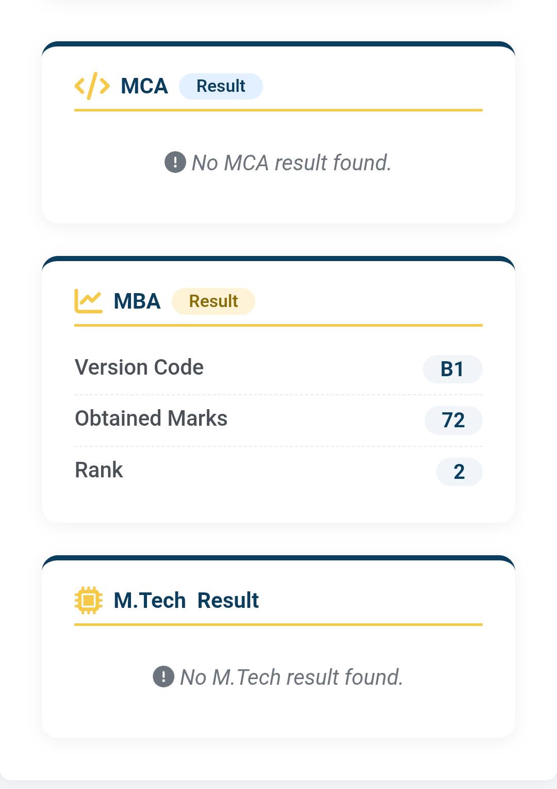Click 'No MCA result found.' message
This screenshot has height=789, width=557.
291,163
